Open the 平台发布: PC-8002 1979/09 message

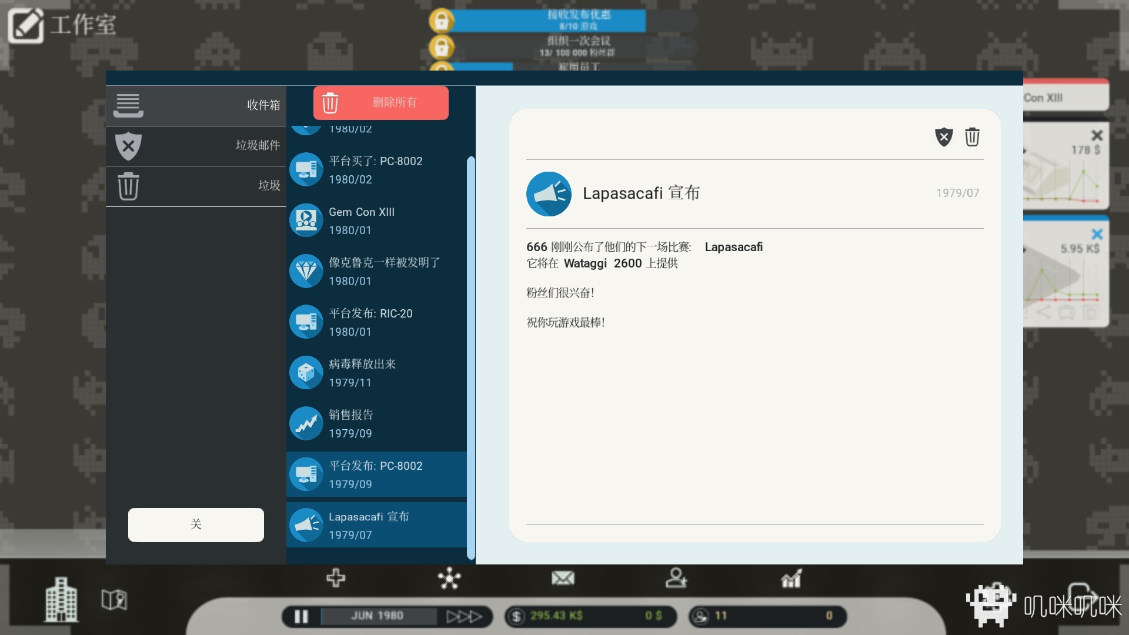[x=376, y=474]
